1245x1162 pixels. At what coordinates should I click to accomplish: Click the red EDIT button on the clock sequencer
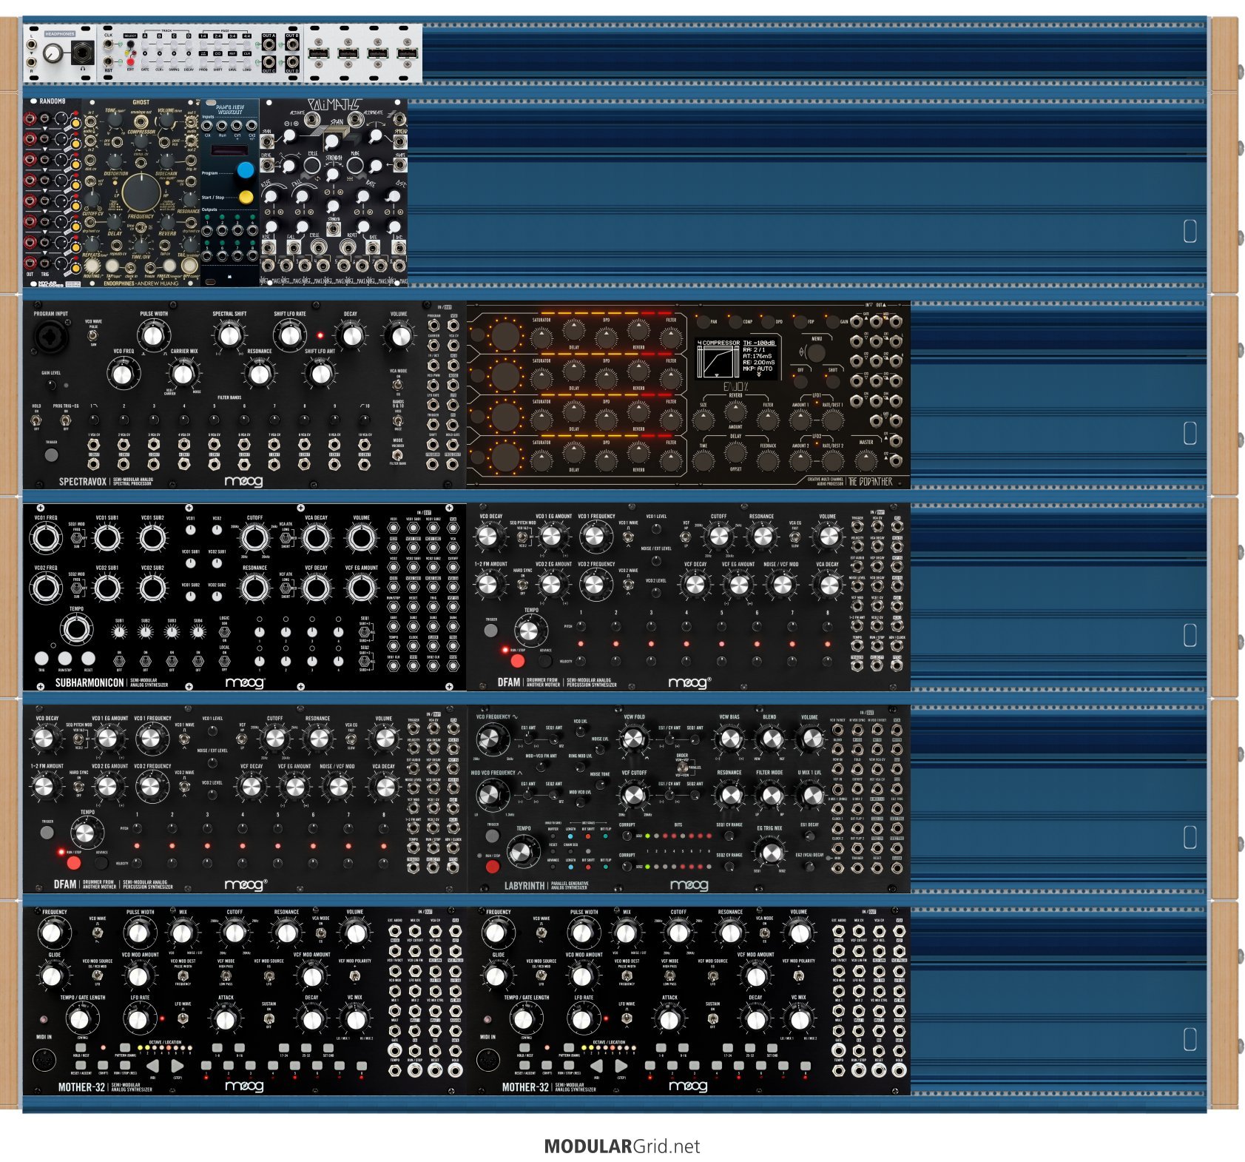point(131,62)
